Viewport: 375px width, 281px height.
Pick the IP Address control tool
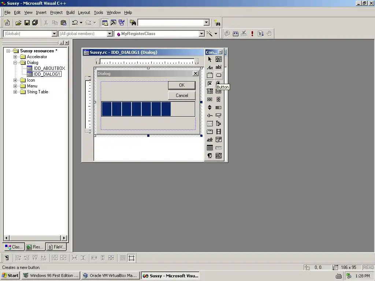pos(219,148)
